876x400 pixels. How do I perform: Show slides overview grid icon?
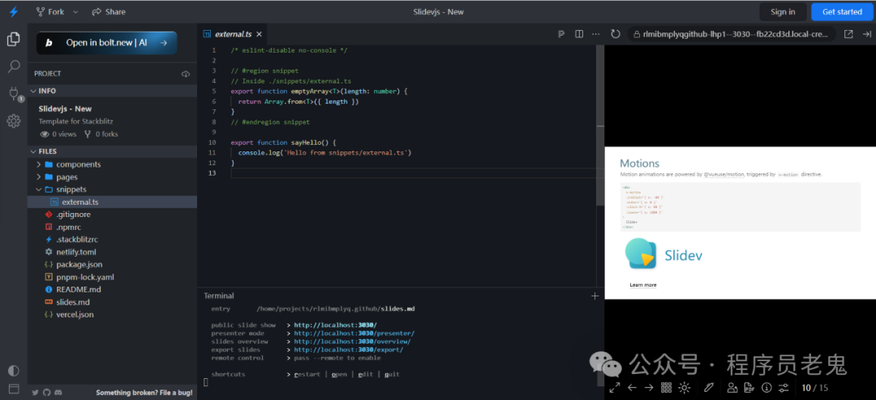click(x=666, y=387)
